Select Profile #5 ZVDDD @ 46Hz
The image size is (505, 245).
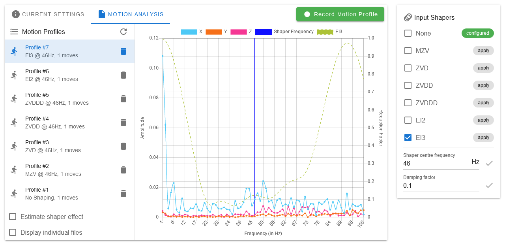tap(69, 99)
